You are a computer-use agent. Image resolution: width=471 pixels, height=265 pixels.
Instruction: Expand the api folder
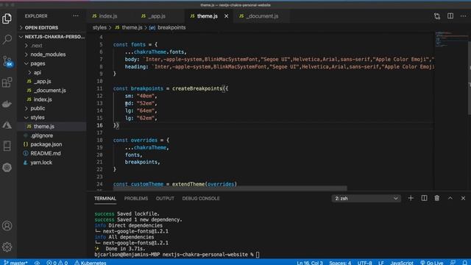[38, 72]
